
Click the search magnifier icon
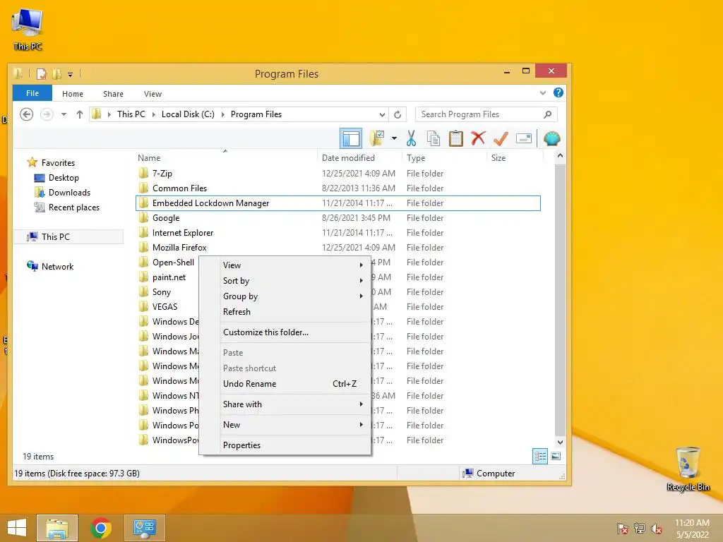tap(547, 114)
